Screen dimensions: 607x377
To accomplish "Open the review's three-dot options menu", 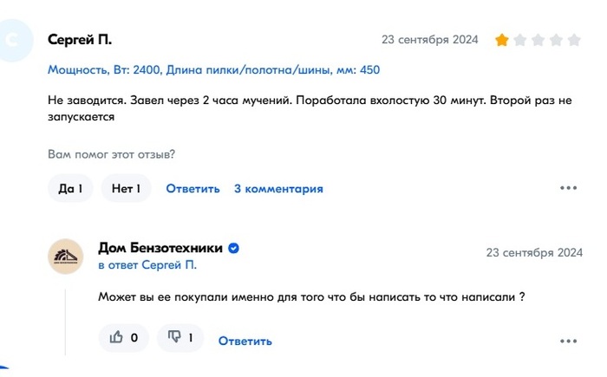I will click(568, 188).
